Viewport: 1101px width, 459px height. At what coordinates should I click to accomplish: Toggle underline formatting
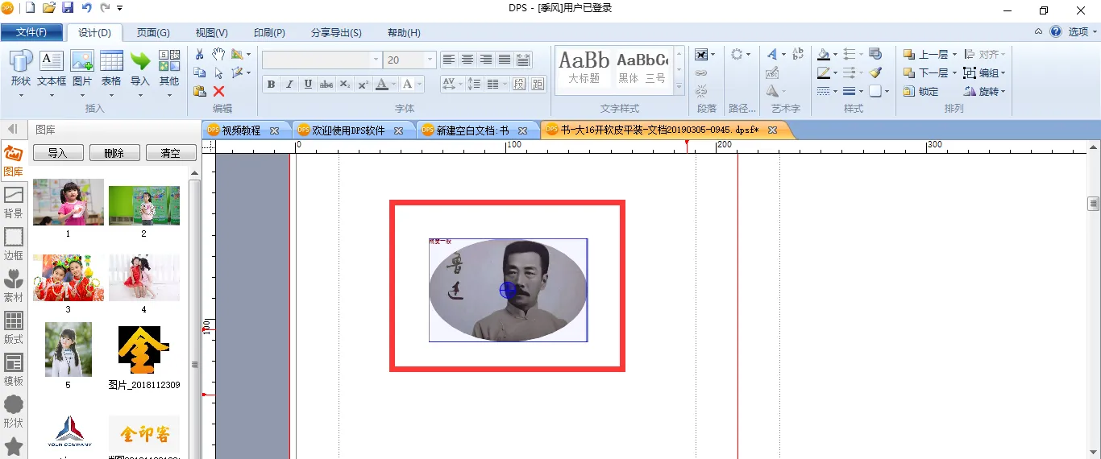(x=308, y=85)
